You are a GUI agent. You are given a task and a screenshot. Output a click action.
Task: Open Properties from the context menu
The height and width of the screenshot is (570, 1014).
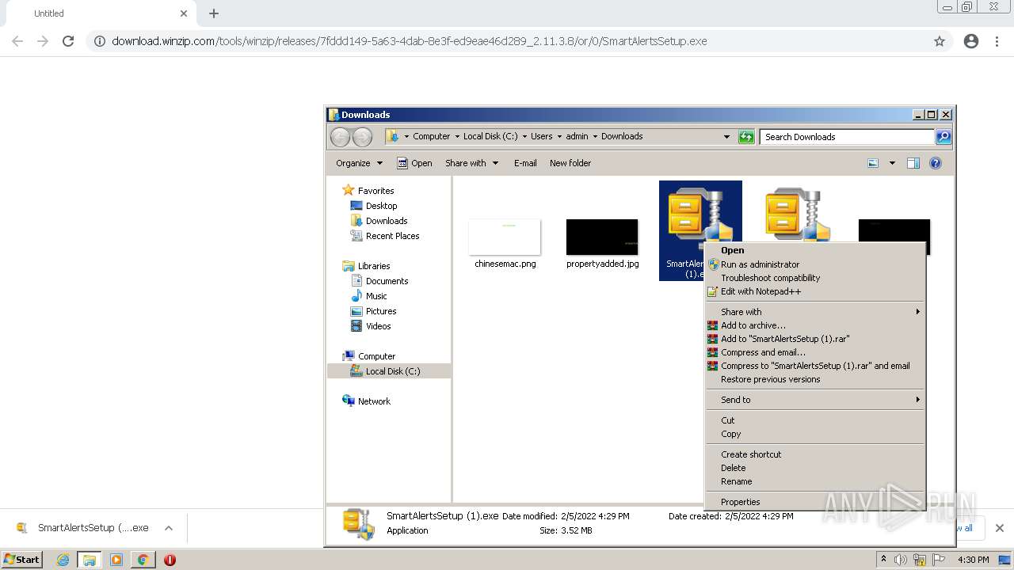click(x=815, y=502)
